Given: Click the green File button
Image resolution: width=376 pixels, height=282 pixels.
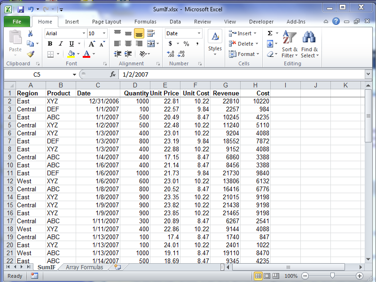Looking at the screenshot, I should [17, 22].
